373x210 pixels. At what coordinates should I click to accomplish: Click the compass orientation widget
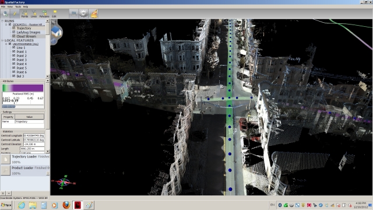pyautogui.click(x=64, y=183)
